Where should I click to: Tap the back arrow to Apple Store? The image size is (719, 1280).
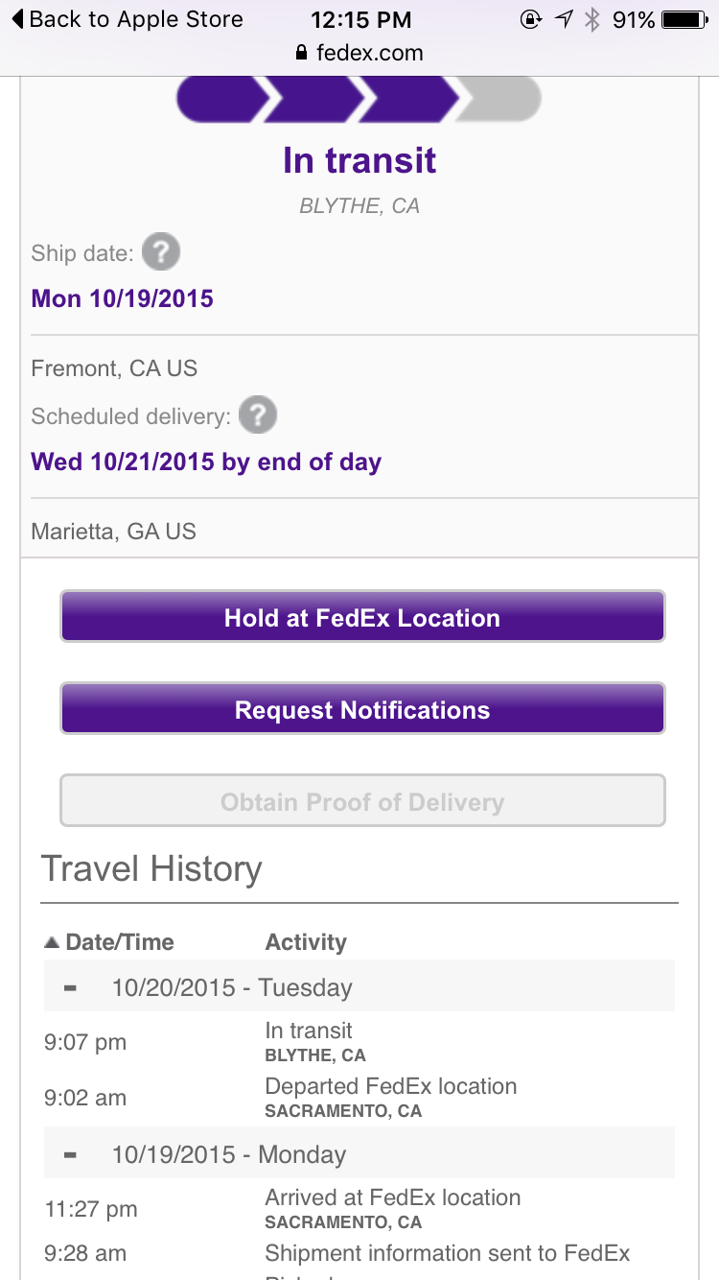pos(17,19)
